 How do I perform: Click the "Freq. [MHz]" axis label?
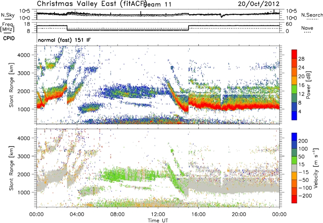point(8,27)
